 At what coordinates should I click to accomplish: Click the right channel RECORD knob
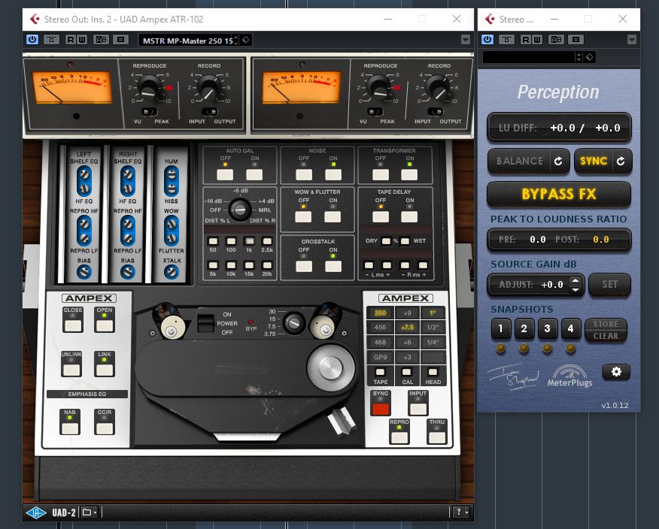(x=438, y=88)
